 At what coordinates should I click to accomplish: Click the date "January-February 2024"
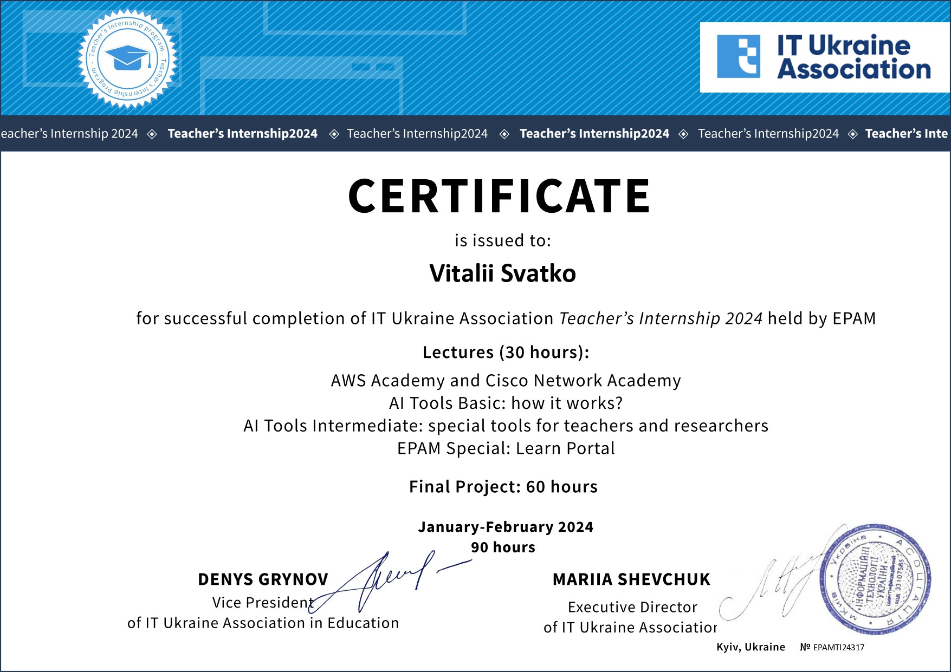pos(506,527)
